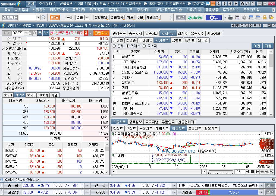
Task: Click the 토 button next to the stock search
Action: click(x=40, y=33)
